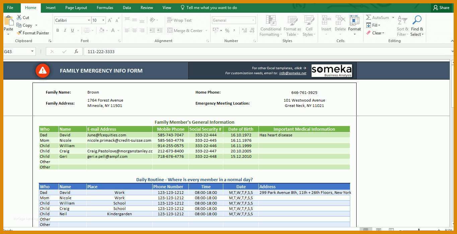Activate the Format Painter brush
Image resolution: width=457 pixels, height=234 pixels.
[x=33, y=33]
